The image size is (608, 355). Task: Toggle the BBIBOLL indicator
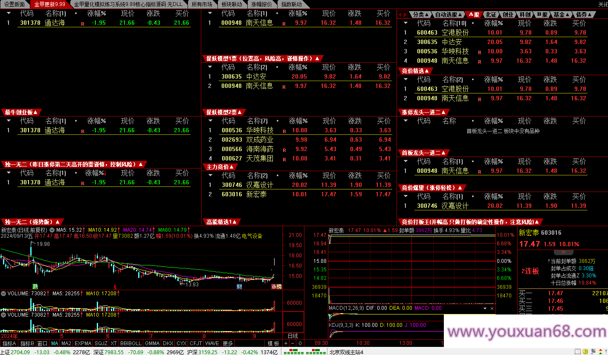point(130,343)
